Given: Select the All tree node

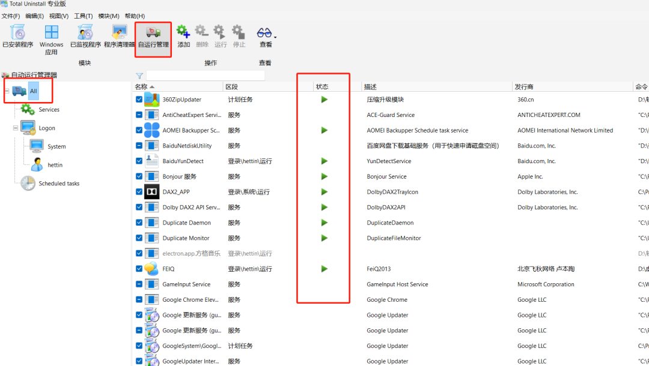Looking at the screenshot, I should tap(34, 91).
